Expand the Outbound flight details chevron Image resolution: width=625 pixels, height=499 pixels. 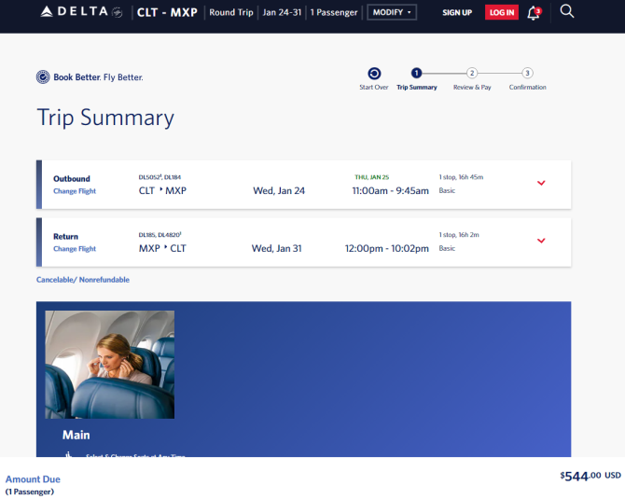(x=541, y=183)
